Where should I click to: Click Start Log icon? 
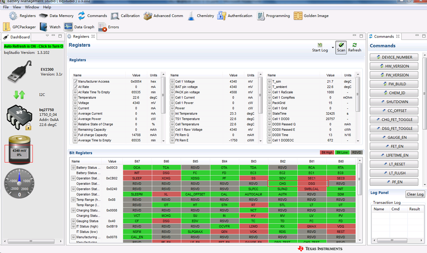point(320,47)
